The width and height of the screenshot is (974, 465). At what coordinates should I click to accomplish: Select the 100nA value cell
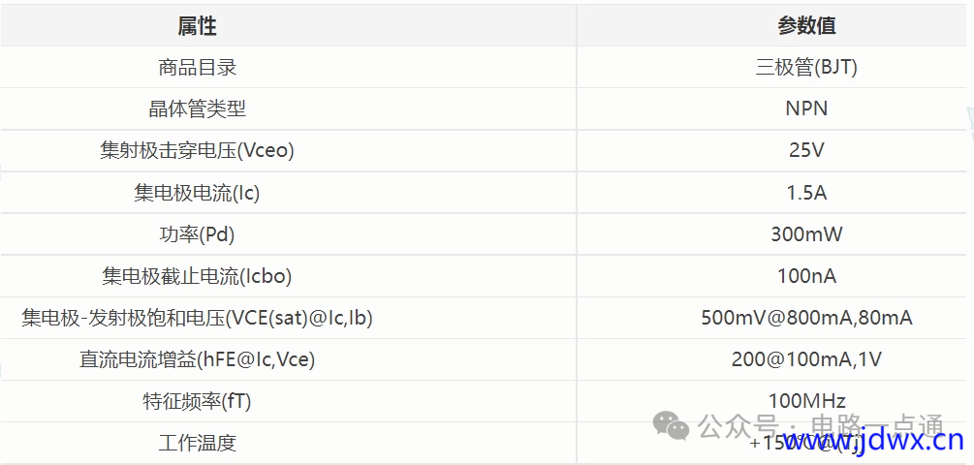pos(806,276)
